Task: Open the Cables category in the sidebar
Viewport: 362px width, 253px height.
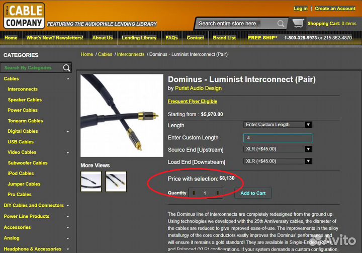Action: tap(11, 79)
